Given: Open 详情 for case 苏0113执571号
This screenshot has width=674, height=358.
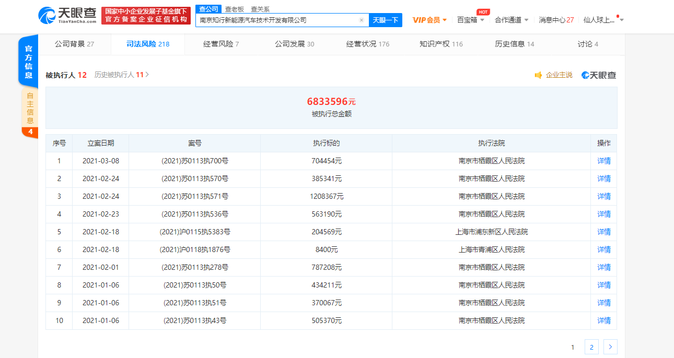Looking at the screenshot, I should point(604,197).
